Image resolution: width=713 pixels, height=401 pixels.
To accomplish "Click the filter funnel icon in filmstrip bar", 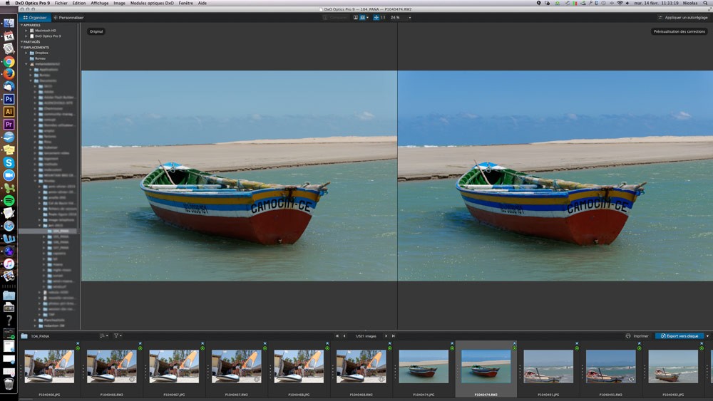I will click(x=117, y=335).
